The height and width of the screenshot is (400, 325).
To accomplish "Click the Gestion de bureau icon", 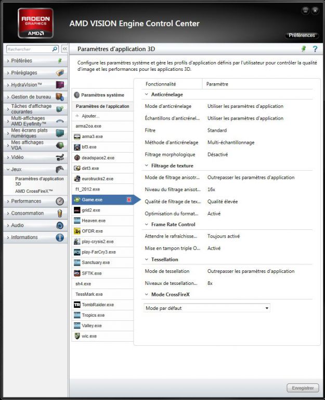I will (60, 97).
